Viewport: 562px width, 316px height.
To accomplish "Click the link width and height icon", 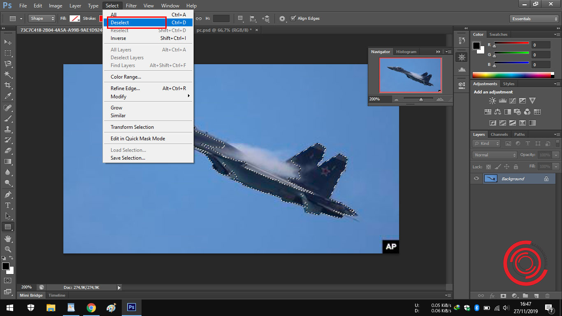I will [x=199, y=19].
